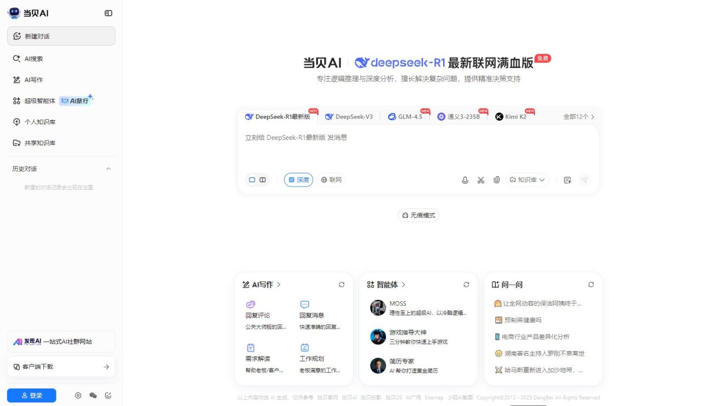Screen dimensions: 715x406
Task: Click the prompt optimize icon beside send
Action: click(567, 180)
